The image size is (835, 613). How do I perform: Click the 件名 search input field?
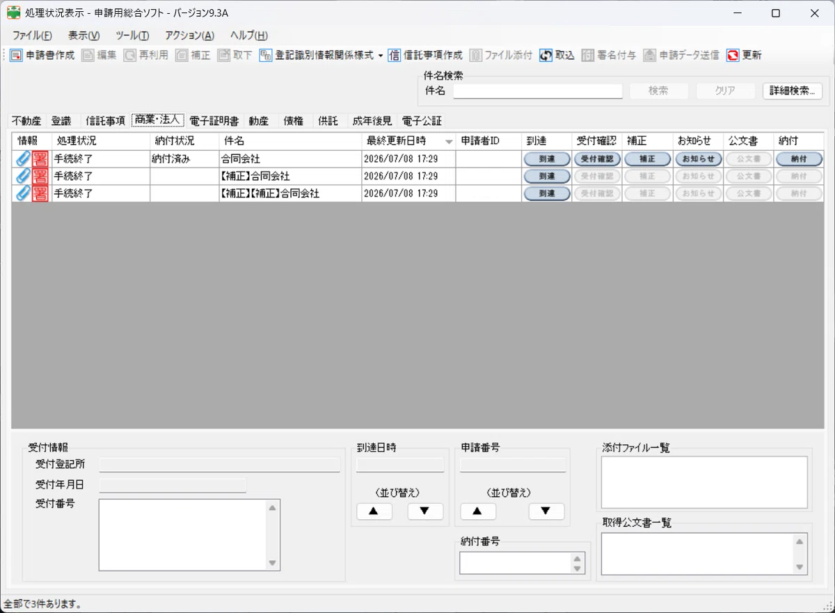pos(538,91)
